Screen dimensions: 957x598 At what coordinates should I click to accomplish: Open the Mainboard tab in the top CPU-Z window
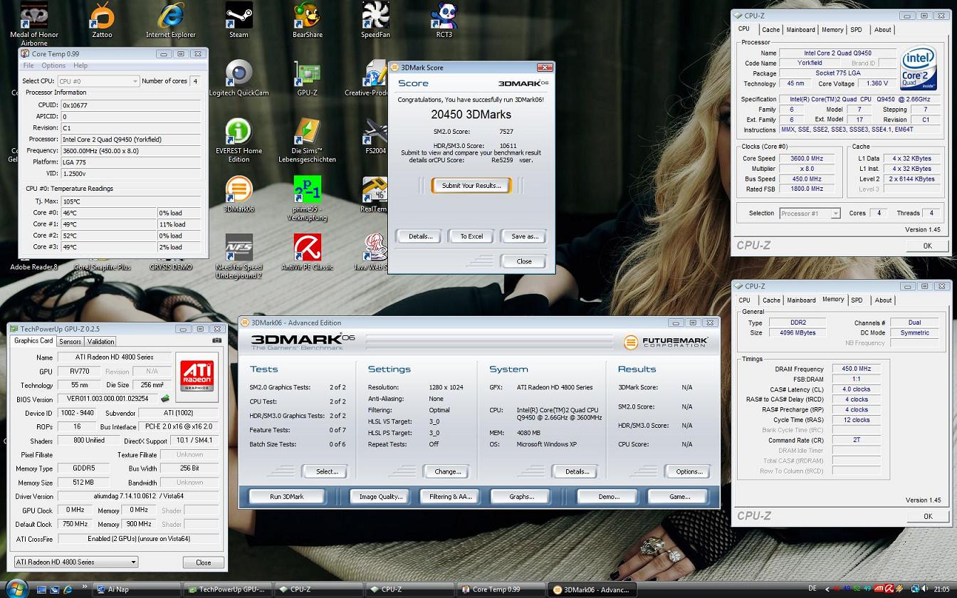[x=800, y=30]
